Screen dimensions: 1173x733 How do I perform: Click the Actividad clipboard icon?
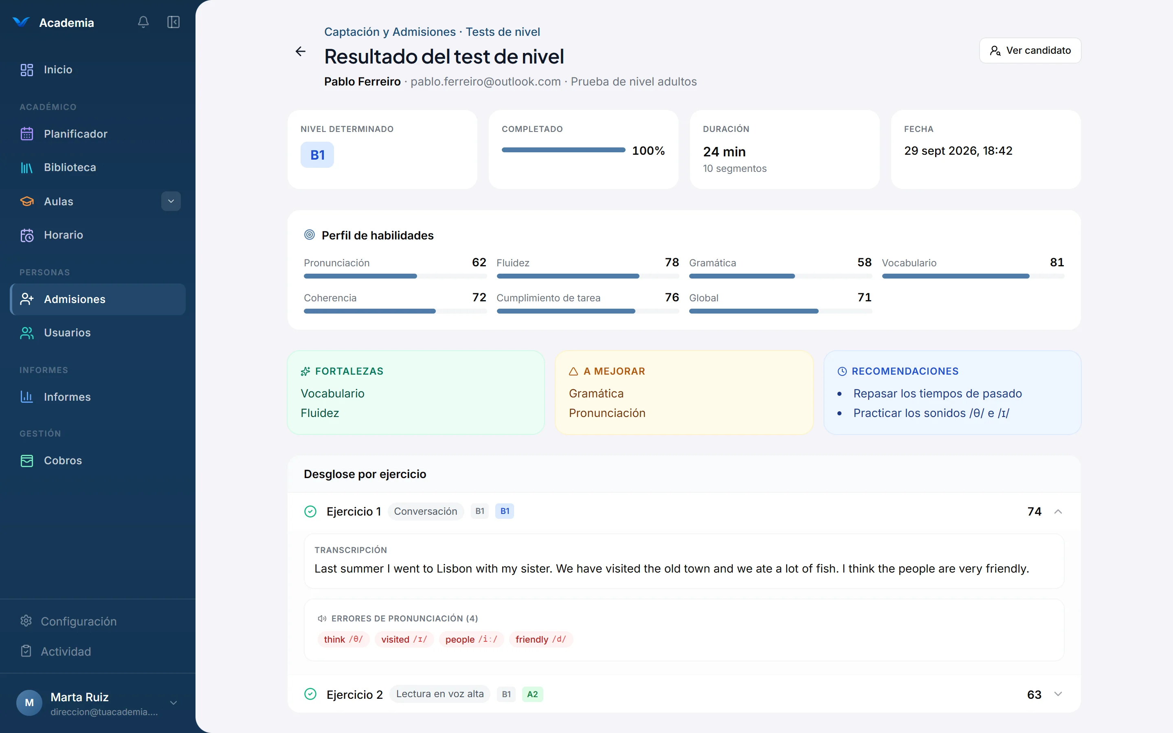pos(26,651)
